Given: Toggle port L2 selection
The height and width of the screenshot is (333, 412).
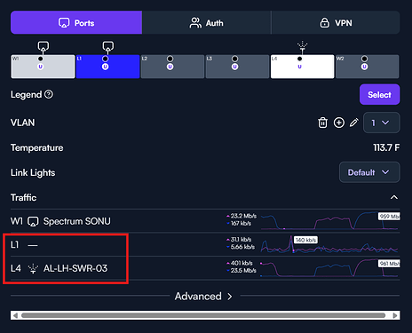Looking at the screenshot, I should click(x=172, y=67).
